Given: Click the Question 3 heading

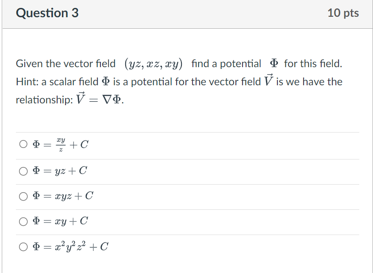Looking at the screenshot, I should pyautogui.click(x=47, y=13).
